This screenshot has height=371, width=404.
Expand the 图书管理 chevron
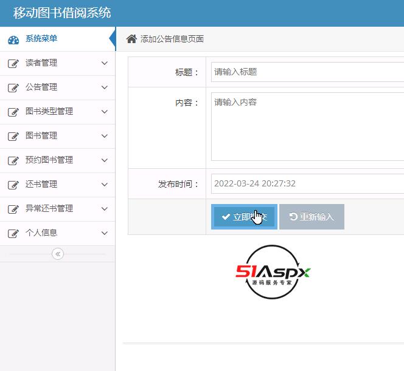pyautogui.click(x=105, y=136)
